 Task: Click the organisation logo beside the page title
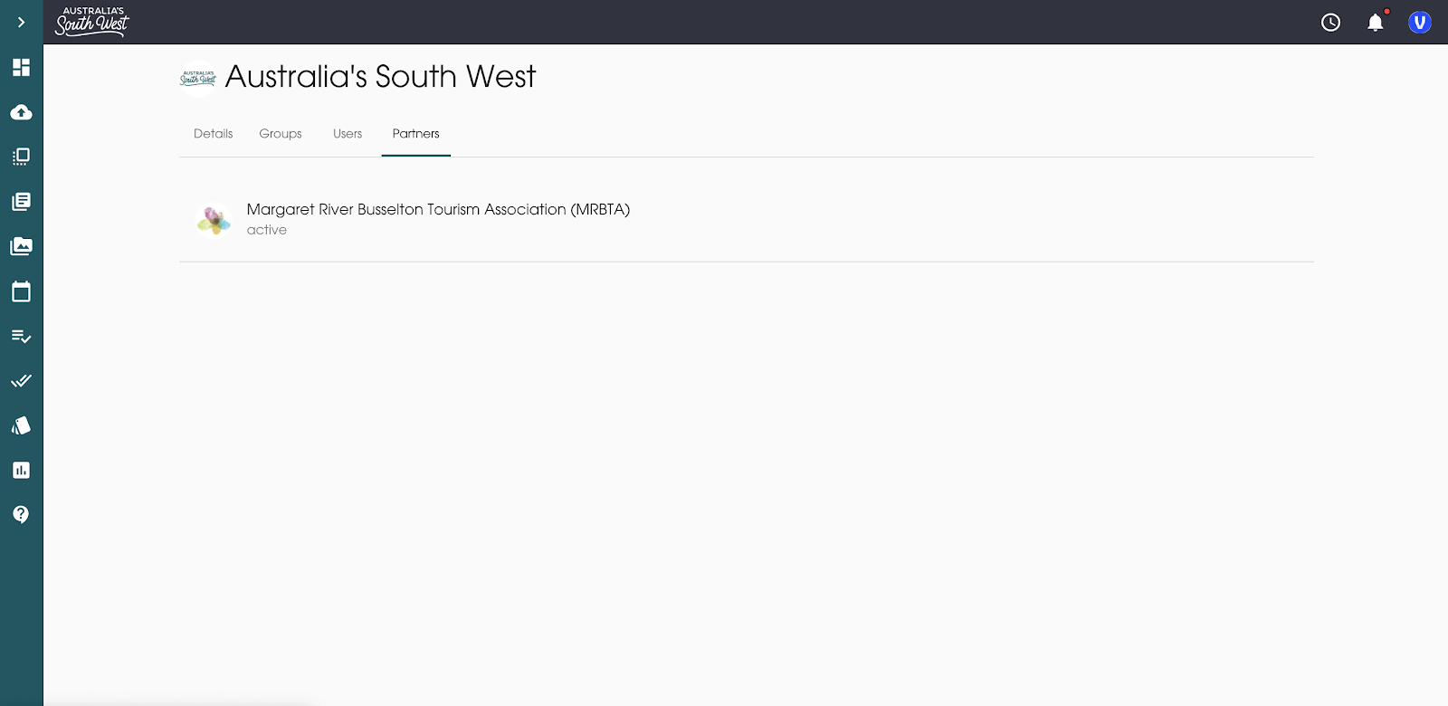(198, 78)
